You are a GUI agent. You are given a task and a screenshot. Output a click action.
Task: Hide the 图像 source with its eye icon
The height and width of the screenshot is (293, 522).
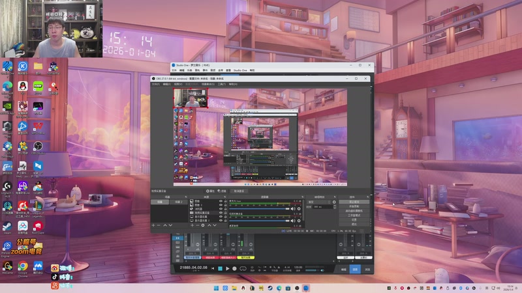[221, 201]
